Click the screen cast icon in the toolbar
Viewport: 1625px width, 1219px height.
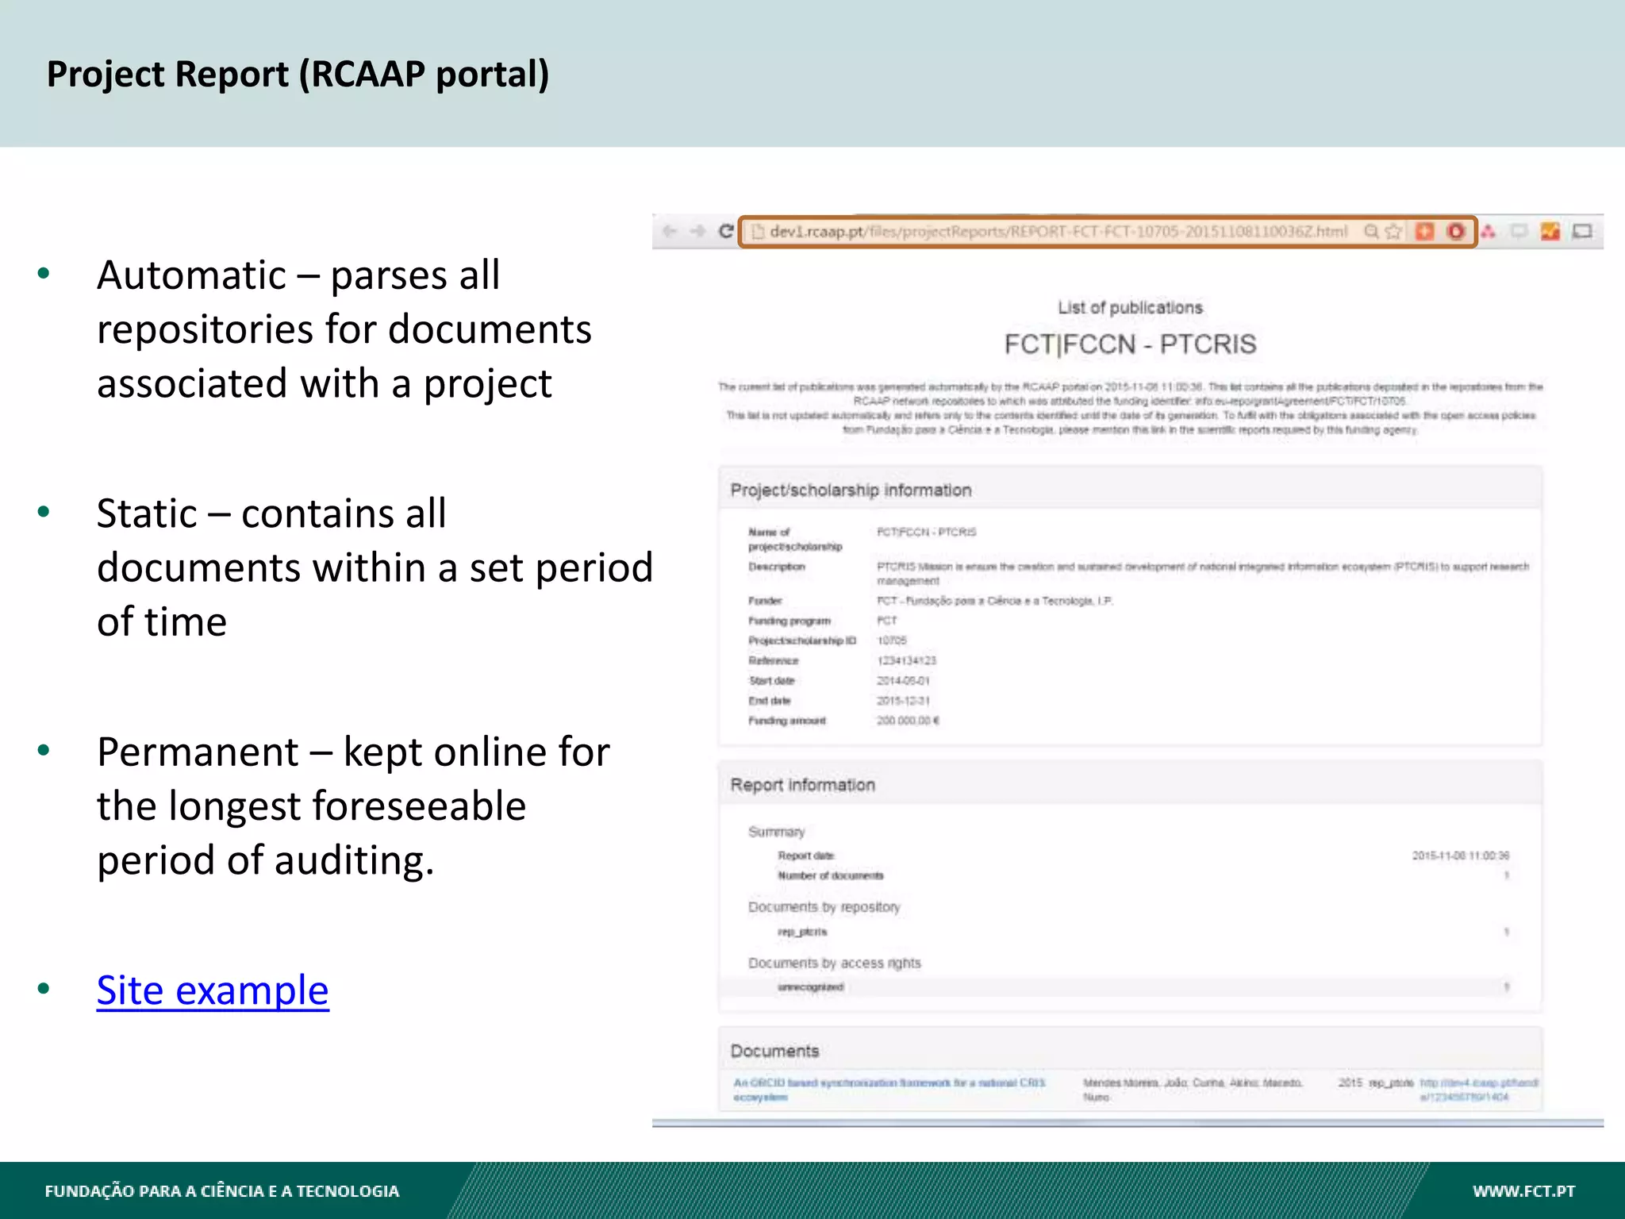[x=1583, y=231]
